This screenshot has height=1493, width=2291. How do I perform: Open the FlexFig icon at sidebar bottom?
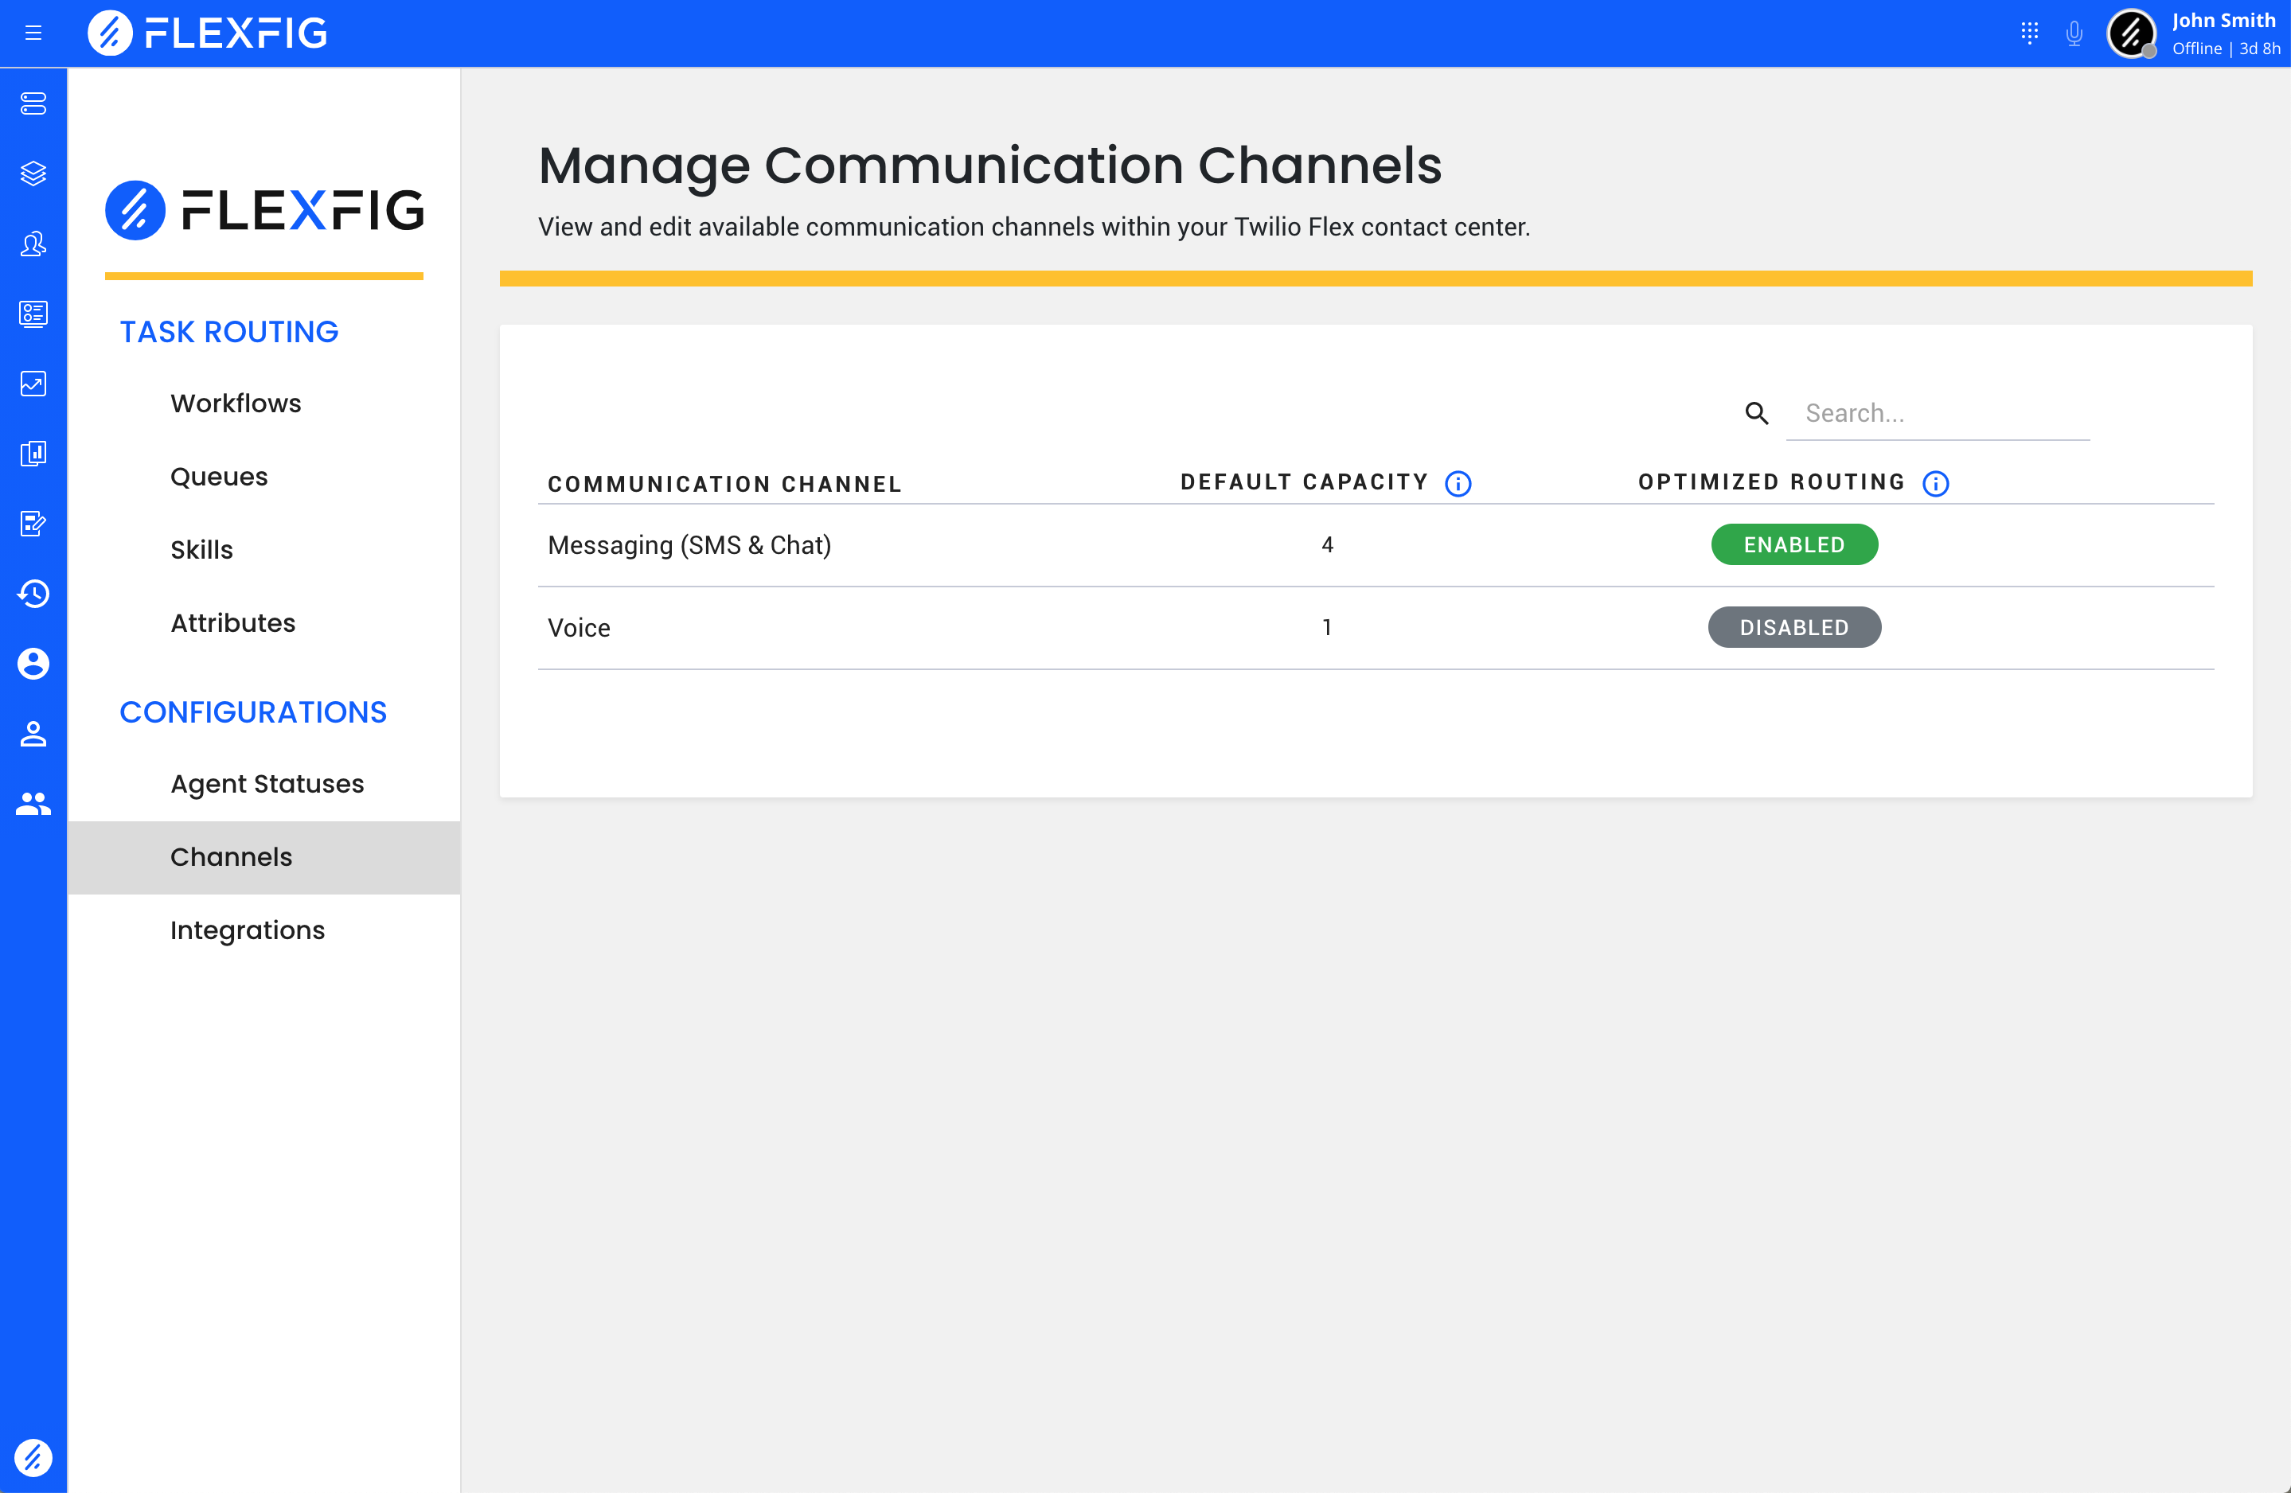(x=33, y=1457)
